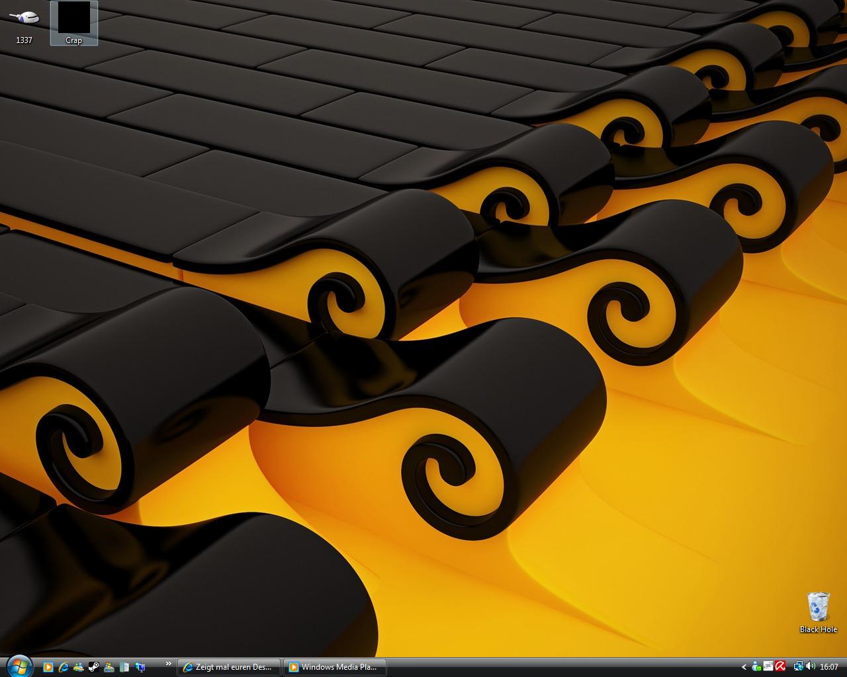The height and width of the screenshot is (677, 847).
Task: Expand hidden quick launch items chevron
Action: 169,663
